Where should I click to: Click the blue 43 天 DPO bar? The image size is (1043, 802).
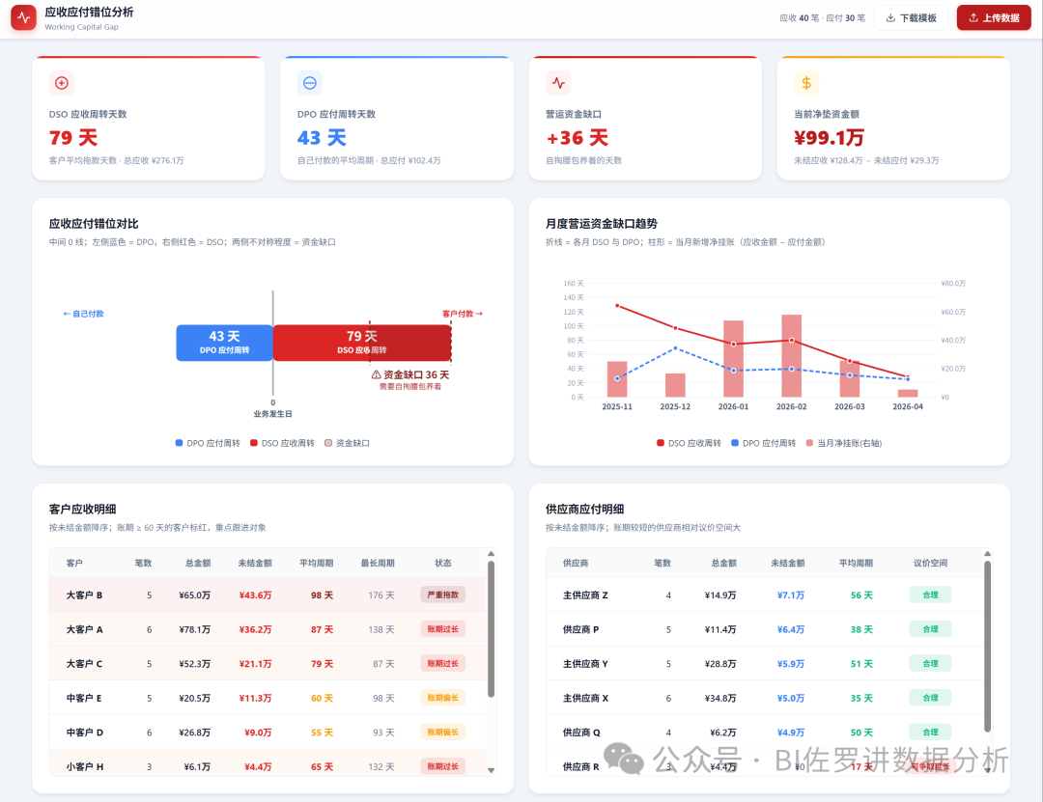pyautogui.click(x=224, y=344)
